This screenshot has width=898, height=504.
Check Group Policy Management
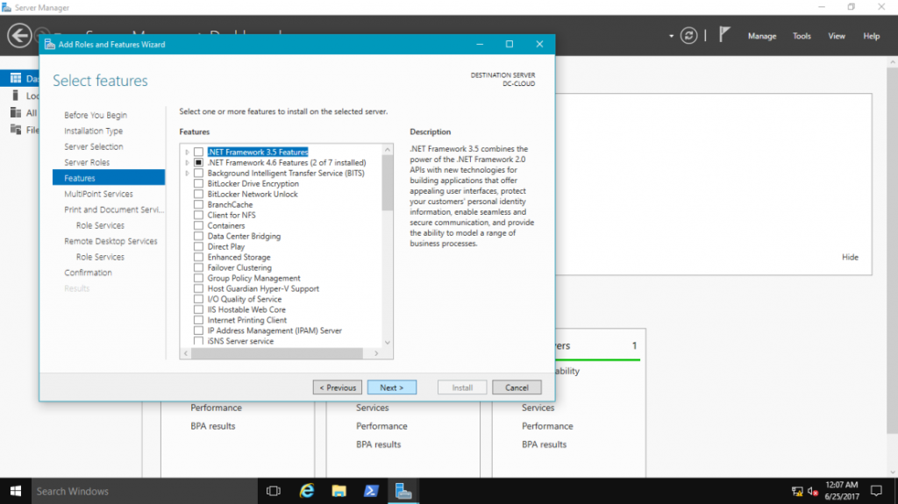tap(198, 278)
